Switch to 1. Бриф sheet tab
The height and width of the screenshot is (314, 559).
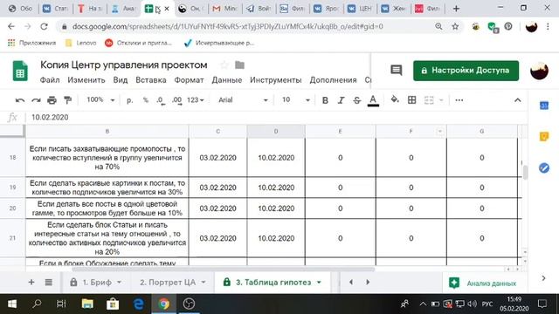point(96,283)
